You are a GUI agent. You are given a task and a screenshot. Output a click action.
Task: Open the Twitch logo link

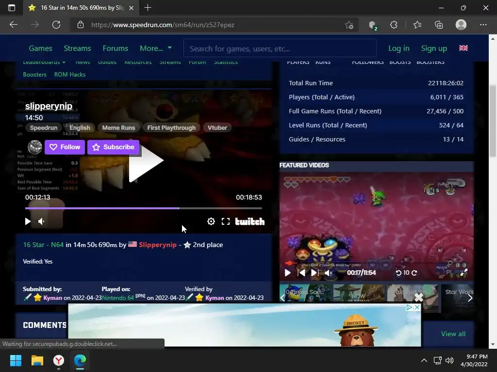click(x=250, y=221)
